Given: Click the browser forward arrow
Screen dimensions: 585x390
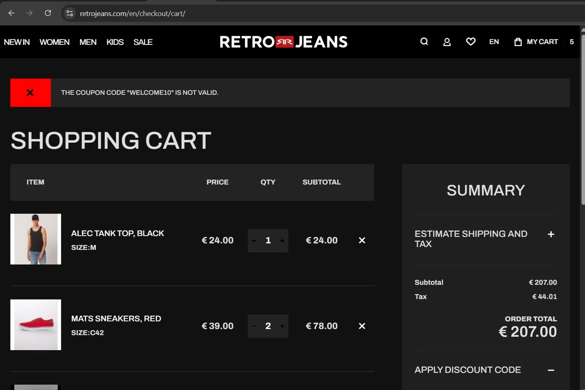Looking at the screenshot, I should tap(30, 13).
